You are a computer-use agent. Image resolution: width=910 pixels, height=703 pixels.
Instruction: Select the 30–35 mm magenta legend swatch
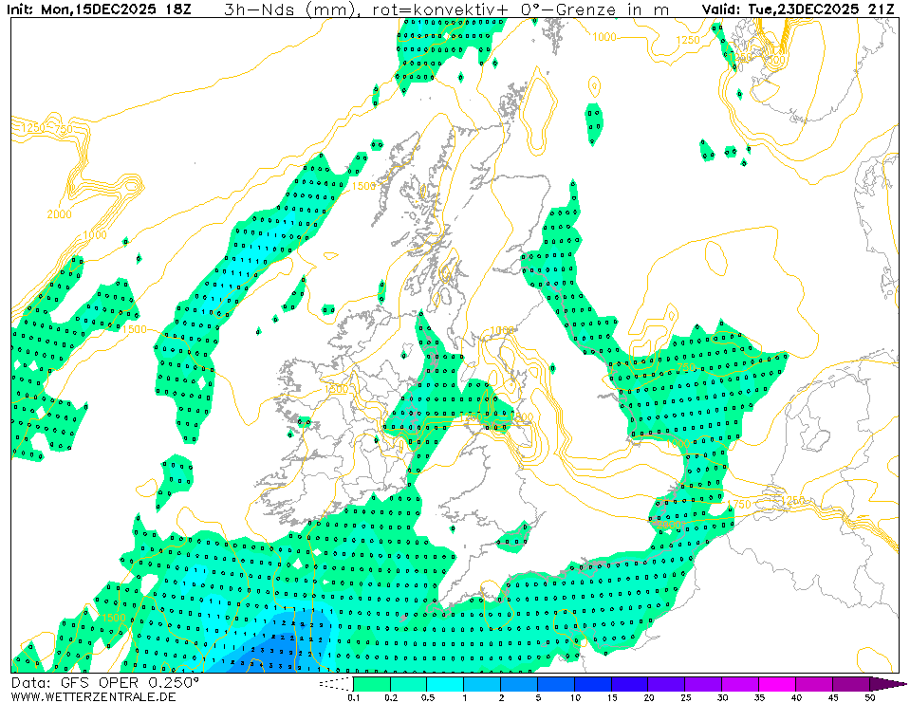(740, 683)
